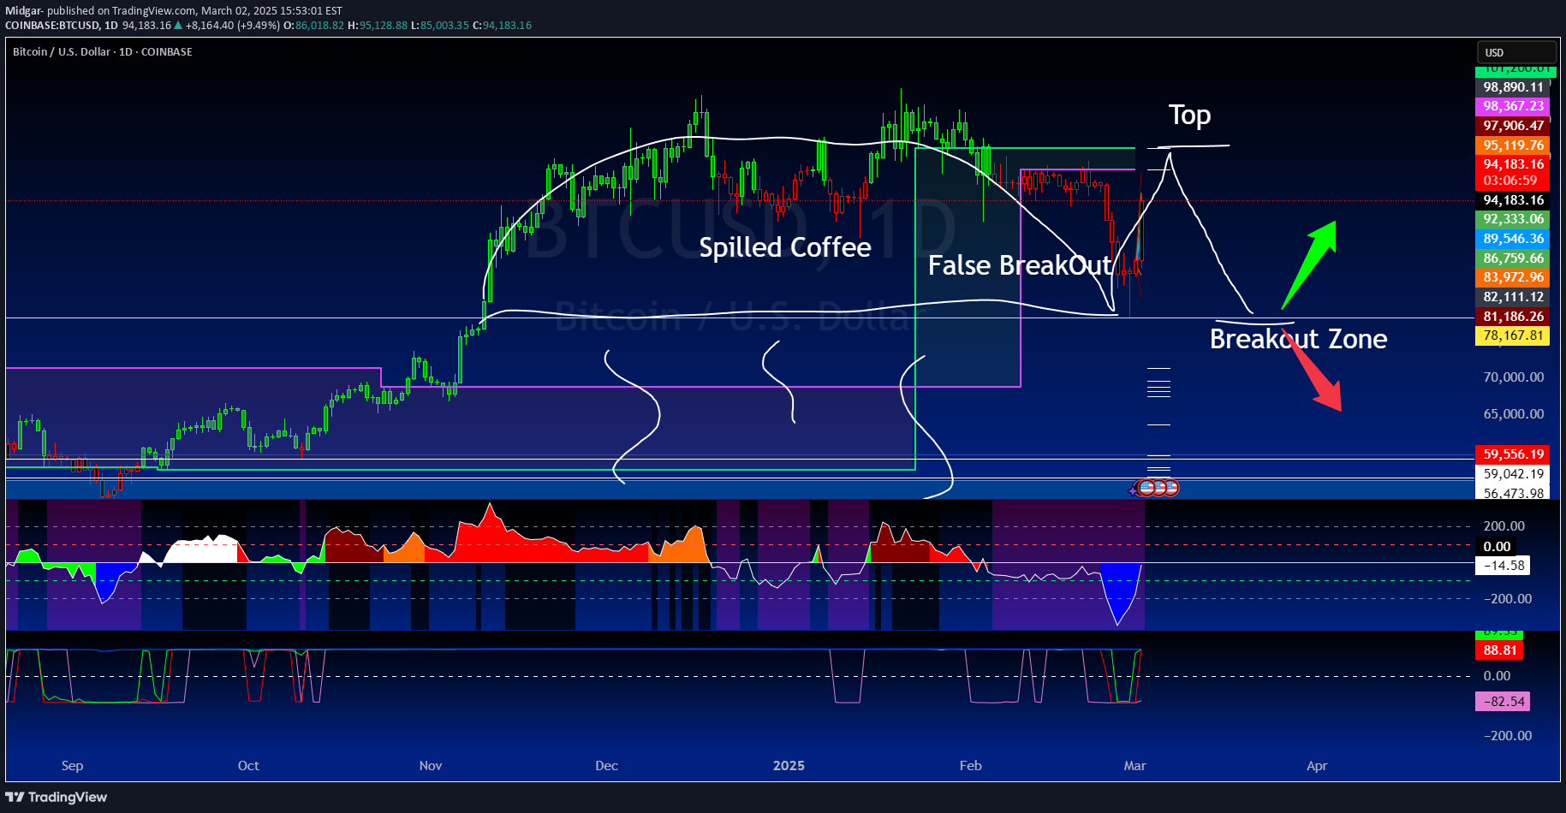Click the 65,000.00 axis value
Screen dimensions: 1566x813
click(1514, 414)
